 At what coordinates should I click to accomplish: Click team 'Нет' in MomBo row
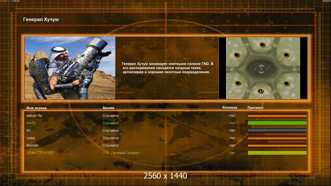click(x=232, y=145)
